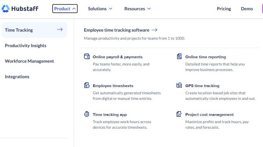Click 'Manage productivity and projects' description

[x=134, y=38]
